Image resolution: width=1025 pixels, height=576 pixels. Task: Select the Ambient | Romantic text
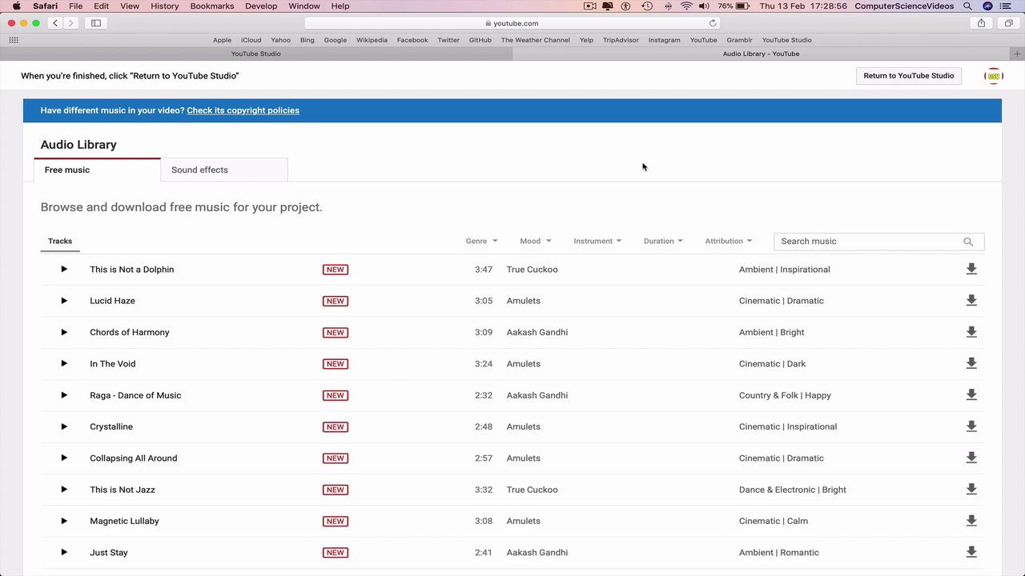tap(779, 553)
